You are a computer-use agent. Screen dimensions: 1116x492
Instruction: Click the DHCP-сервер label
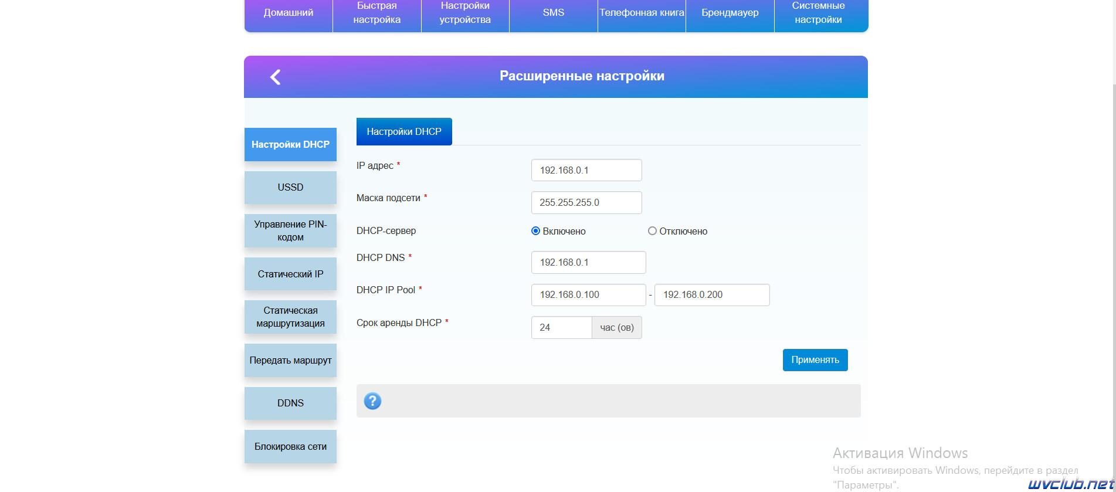386,230
